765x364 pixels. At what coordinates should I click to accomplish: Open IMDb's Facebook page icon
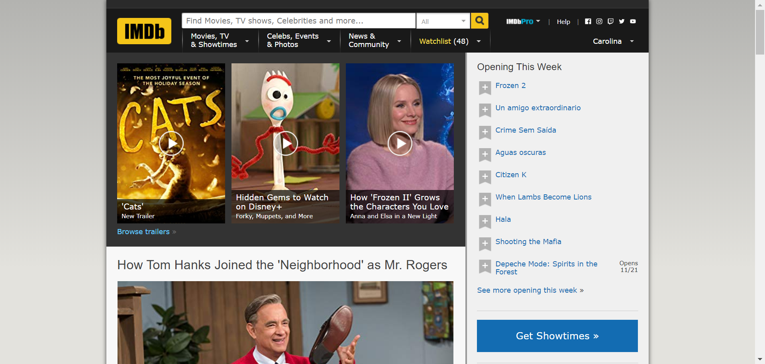pyautogui.click(x=588, y=22)
